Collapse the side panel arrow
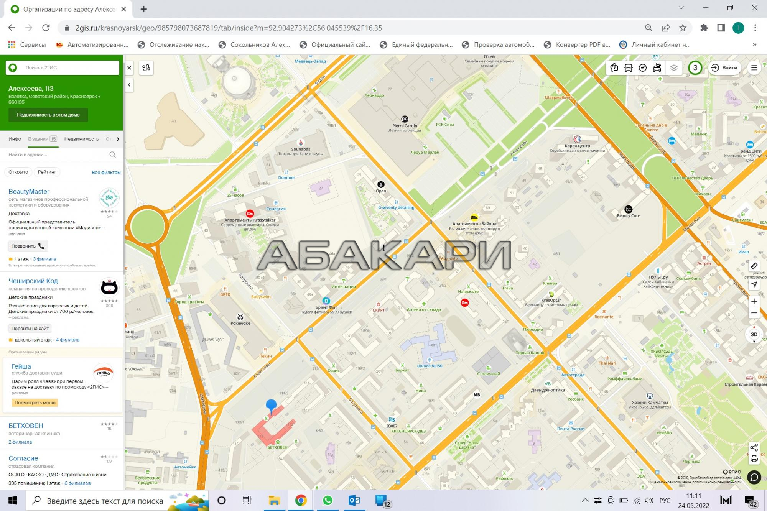Viewport: 767px width, 511px height. coord(129,85)
